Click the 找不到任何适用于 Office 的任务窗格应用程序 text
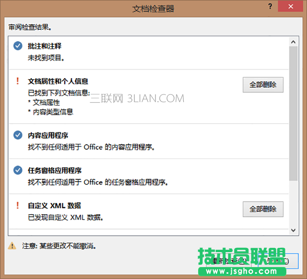This screenshot has height=279, width=307. [x=98, y=182]
